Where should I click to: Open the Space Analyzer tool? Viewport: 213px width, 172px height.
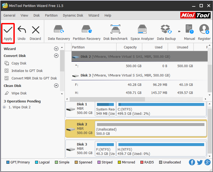click(x=142, y=33)
